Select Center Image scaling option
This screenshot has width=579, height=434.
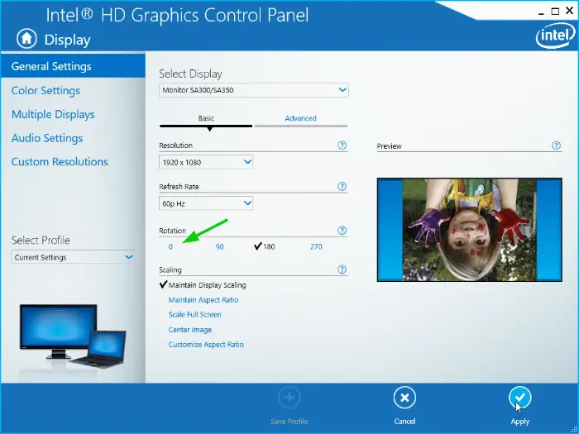point(190,330)
